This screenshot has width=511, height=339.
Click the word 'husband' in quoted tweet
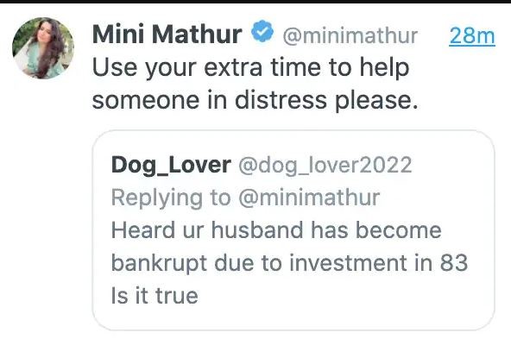(257, 230)
